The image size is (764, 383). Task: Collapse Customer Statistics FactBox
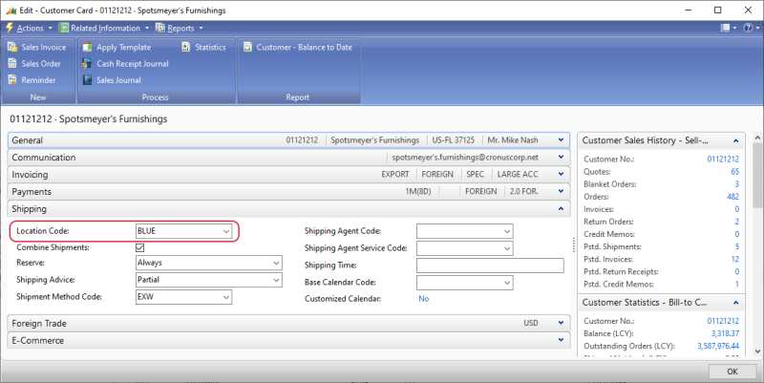click(x=735, y=303)
